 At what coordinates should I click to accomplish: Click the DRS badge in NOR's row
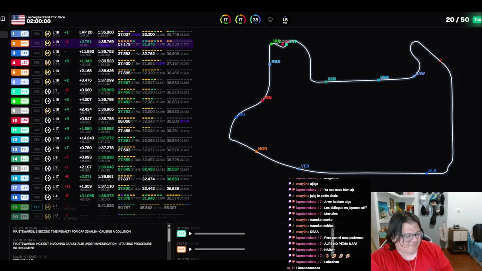pos(37,43)
